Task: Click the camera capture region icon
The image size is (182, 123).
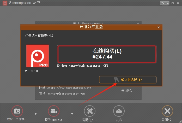Action: [17, 111]
